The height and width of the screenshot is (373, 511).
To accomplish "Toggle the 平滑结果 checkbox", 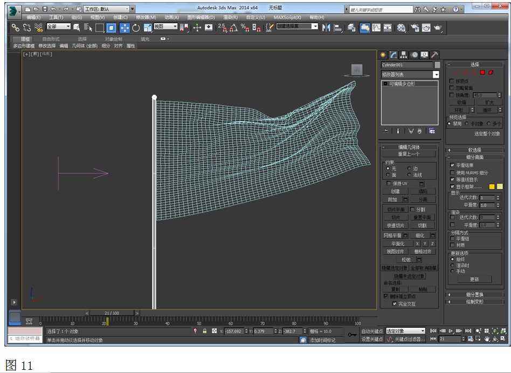I will pyautogui.click(x=452, y=165).
